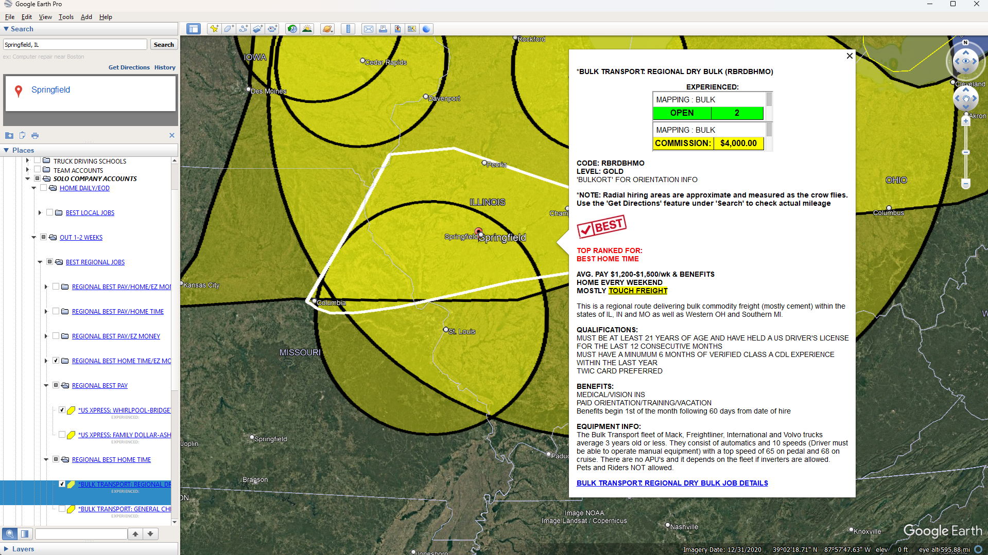The height and width of the screenshot is (555, 988).
Task: Click the TOUCH FREIGHT highlighted link
Action: coord(638,291)
